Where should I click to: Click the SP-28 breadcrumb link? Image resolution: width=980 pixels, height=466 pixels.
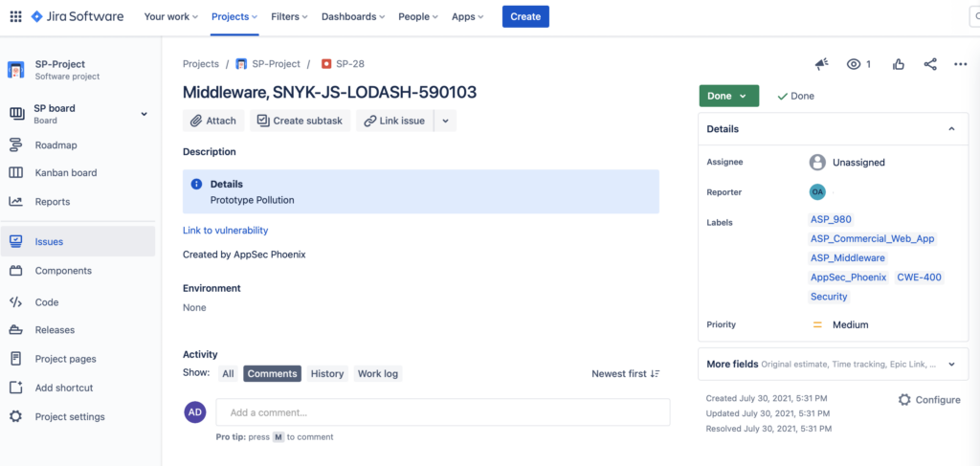(x=349, y=64)
